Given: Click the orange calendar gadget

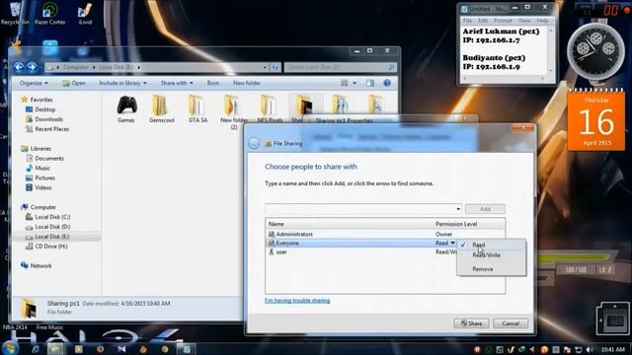Looking at the screenshot, I should (596, 120).
